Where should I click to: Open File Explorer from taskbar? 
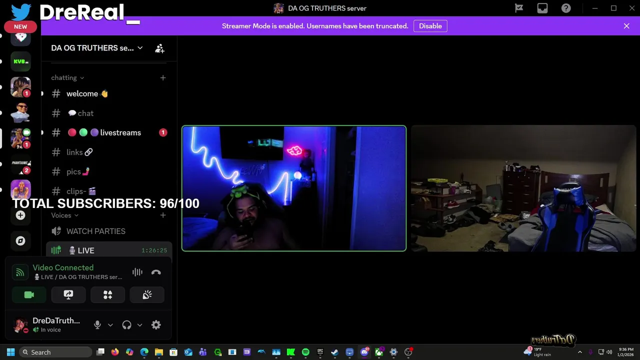click(x=159, y=352)
